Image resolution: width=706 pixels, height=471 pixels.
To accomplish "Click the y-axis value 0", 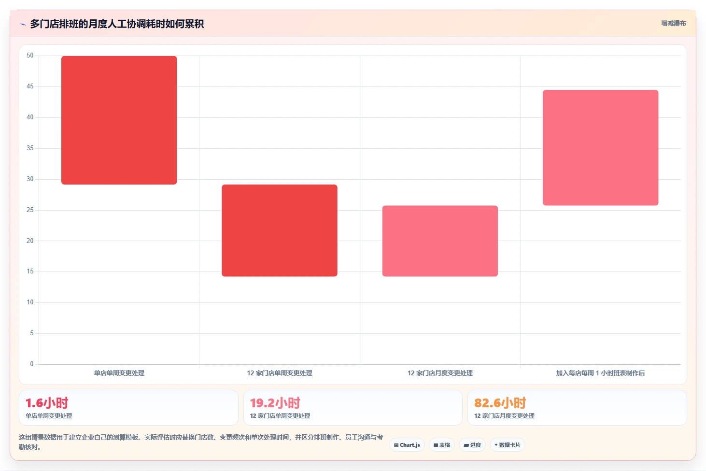I will pyautogui.click(x=32, y=364).
